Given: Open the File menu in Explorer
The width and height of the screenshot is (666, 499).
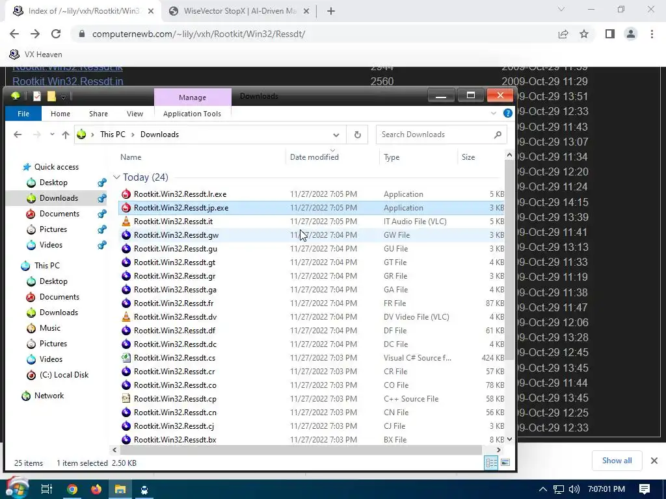Looking at the screenshot, I should [x=23, y=114].
